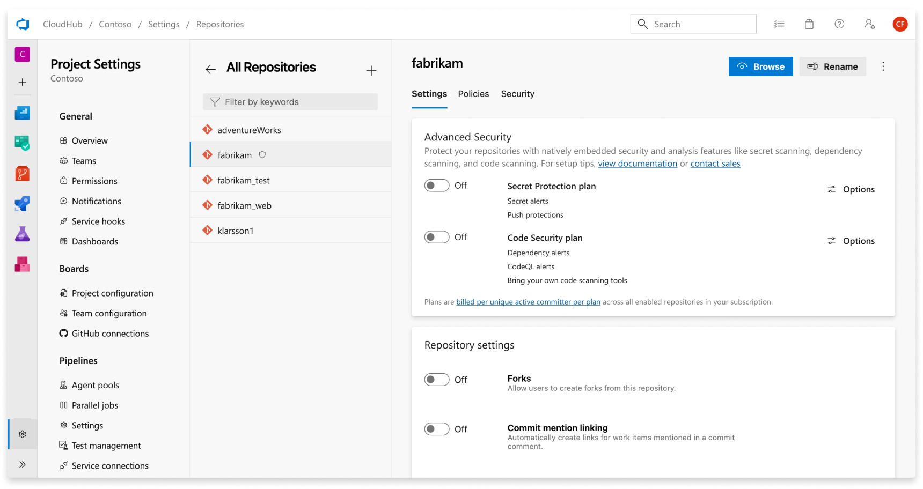Open the Repos icon in left rail
This screenshot has height=489, width=923.
22,174
